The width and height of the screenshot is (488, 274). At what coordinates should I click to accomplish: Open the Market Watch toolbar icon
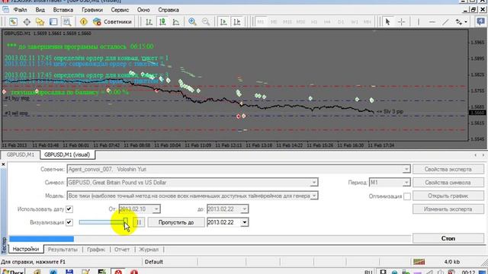point(13,22)
